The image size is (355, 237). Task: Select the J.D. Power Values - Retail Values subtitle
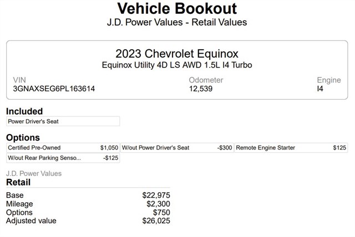[x=177, y=23]
